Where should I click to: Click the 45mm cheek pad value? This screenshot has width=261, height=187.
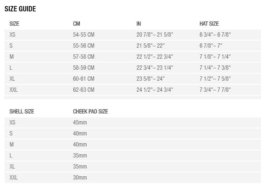[80, 123]
